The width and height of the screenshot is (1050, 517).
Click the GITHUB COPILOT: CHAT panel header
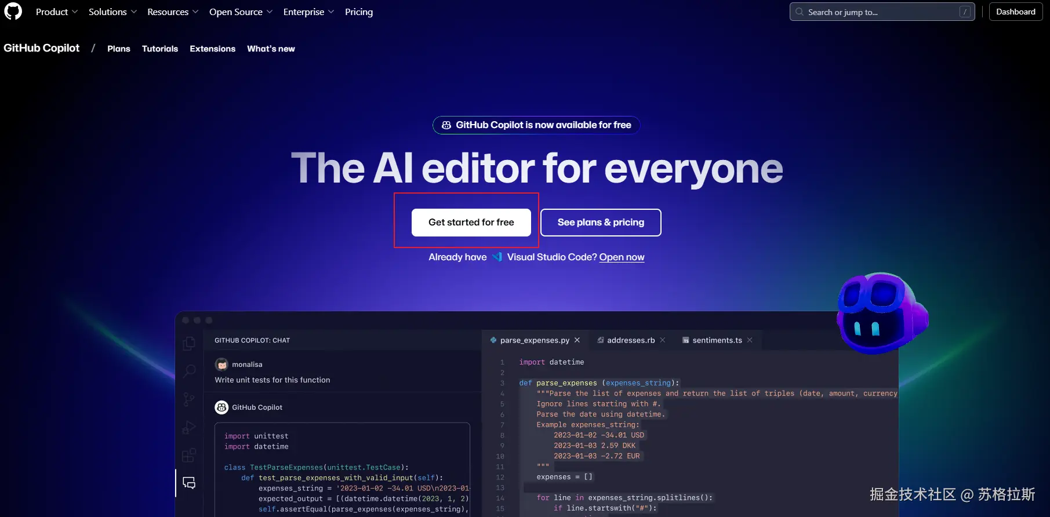[x=252, y=340]
